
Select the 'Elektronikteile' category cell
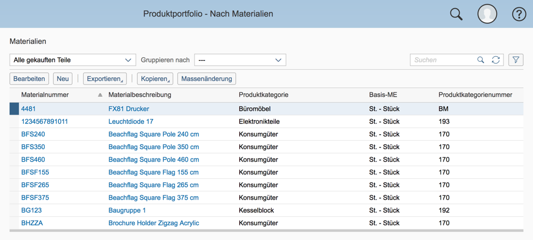(x=259, y=121)
